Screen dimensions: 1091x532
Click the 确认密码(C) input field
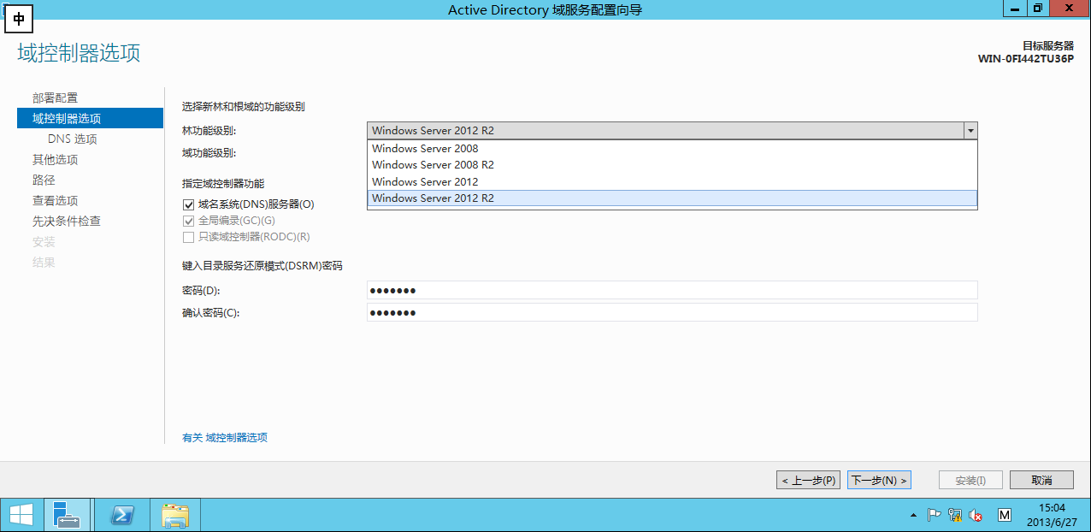point(672,313)
